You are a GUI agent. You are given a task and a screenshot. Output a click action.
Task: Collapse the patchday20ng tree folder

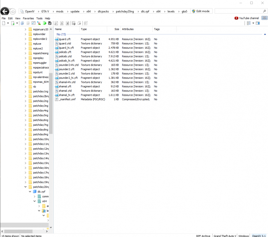[x=25, y=187]
